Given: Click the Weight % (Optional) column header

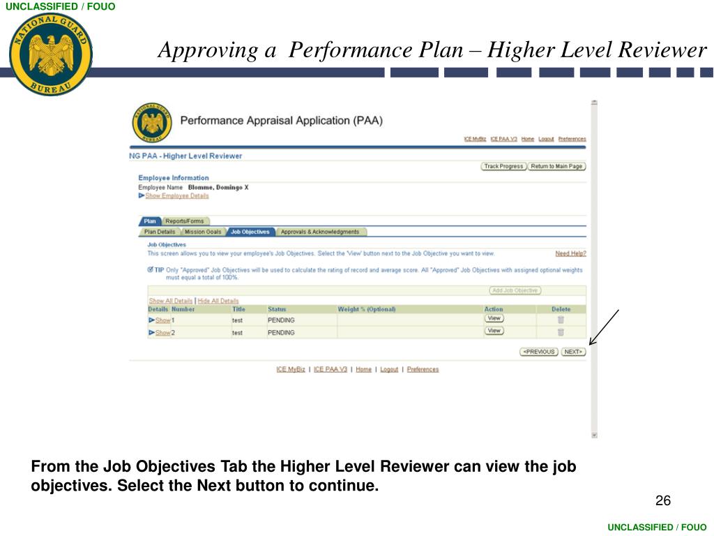Looking at the screenshot, I should pos(367,309).
